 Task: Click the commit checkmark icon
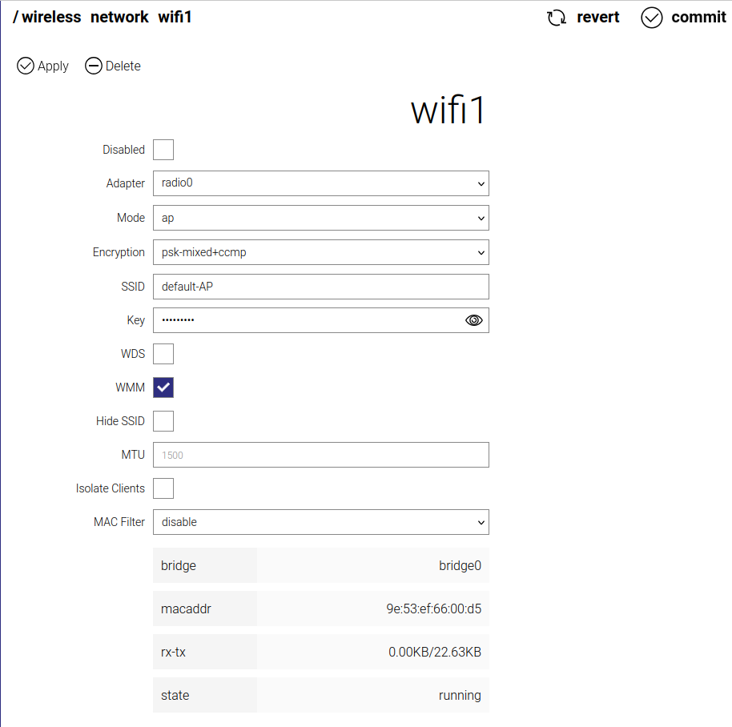(x=651, y=17)
